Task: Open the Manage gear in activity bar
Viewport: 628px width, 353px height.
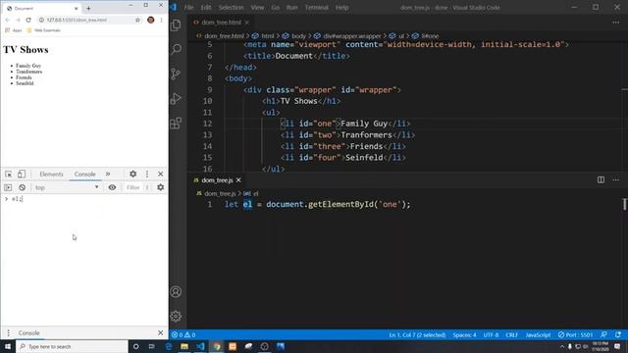Action: 176,316
